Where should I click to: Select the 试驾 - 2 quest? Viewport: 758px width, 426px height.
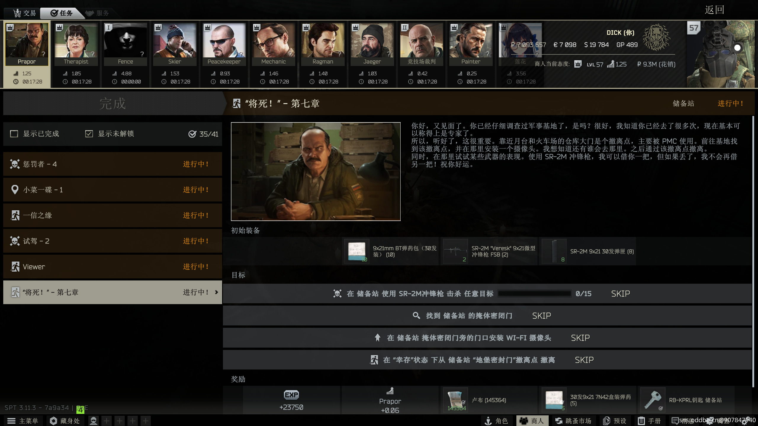coord(113,241)
